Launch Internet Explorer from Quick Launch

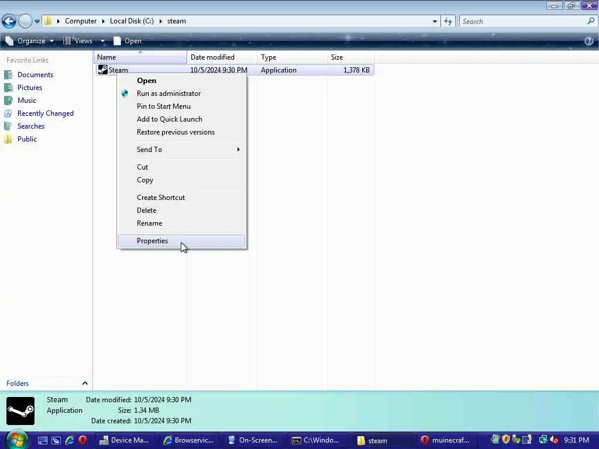(x=70, y=441)
